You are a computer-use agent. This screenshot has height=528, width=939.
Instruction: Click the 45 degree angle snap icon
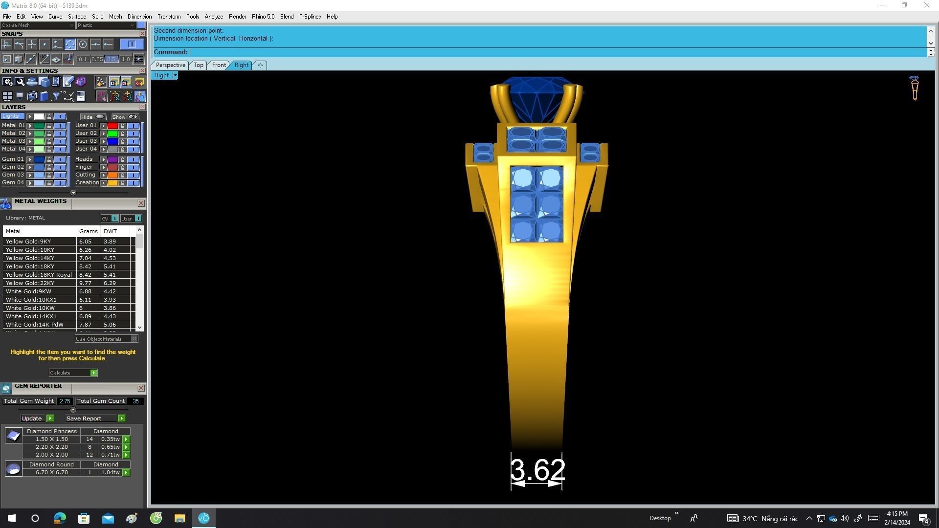(45, 59)
